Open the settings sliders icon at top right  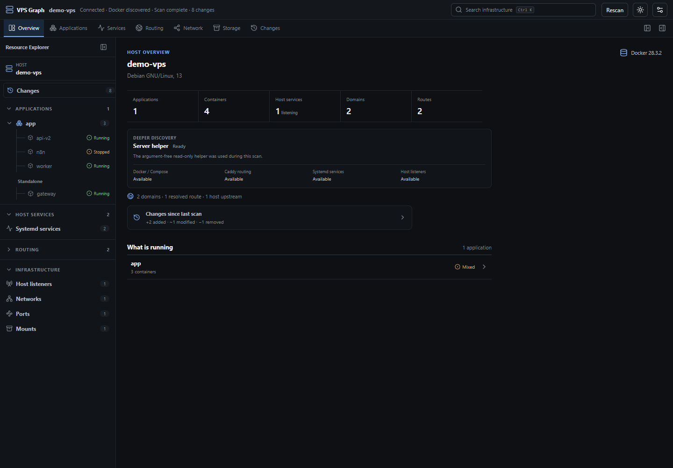click(660, 10)
